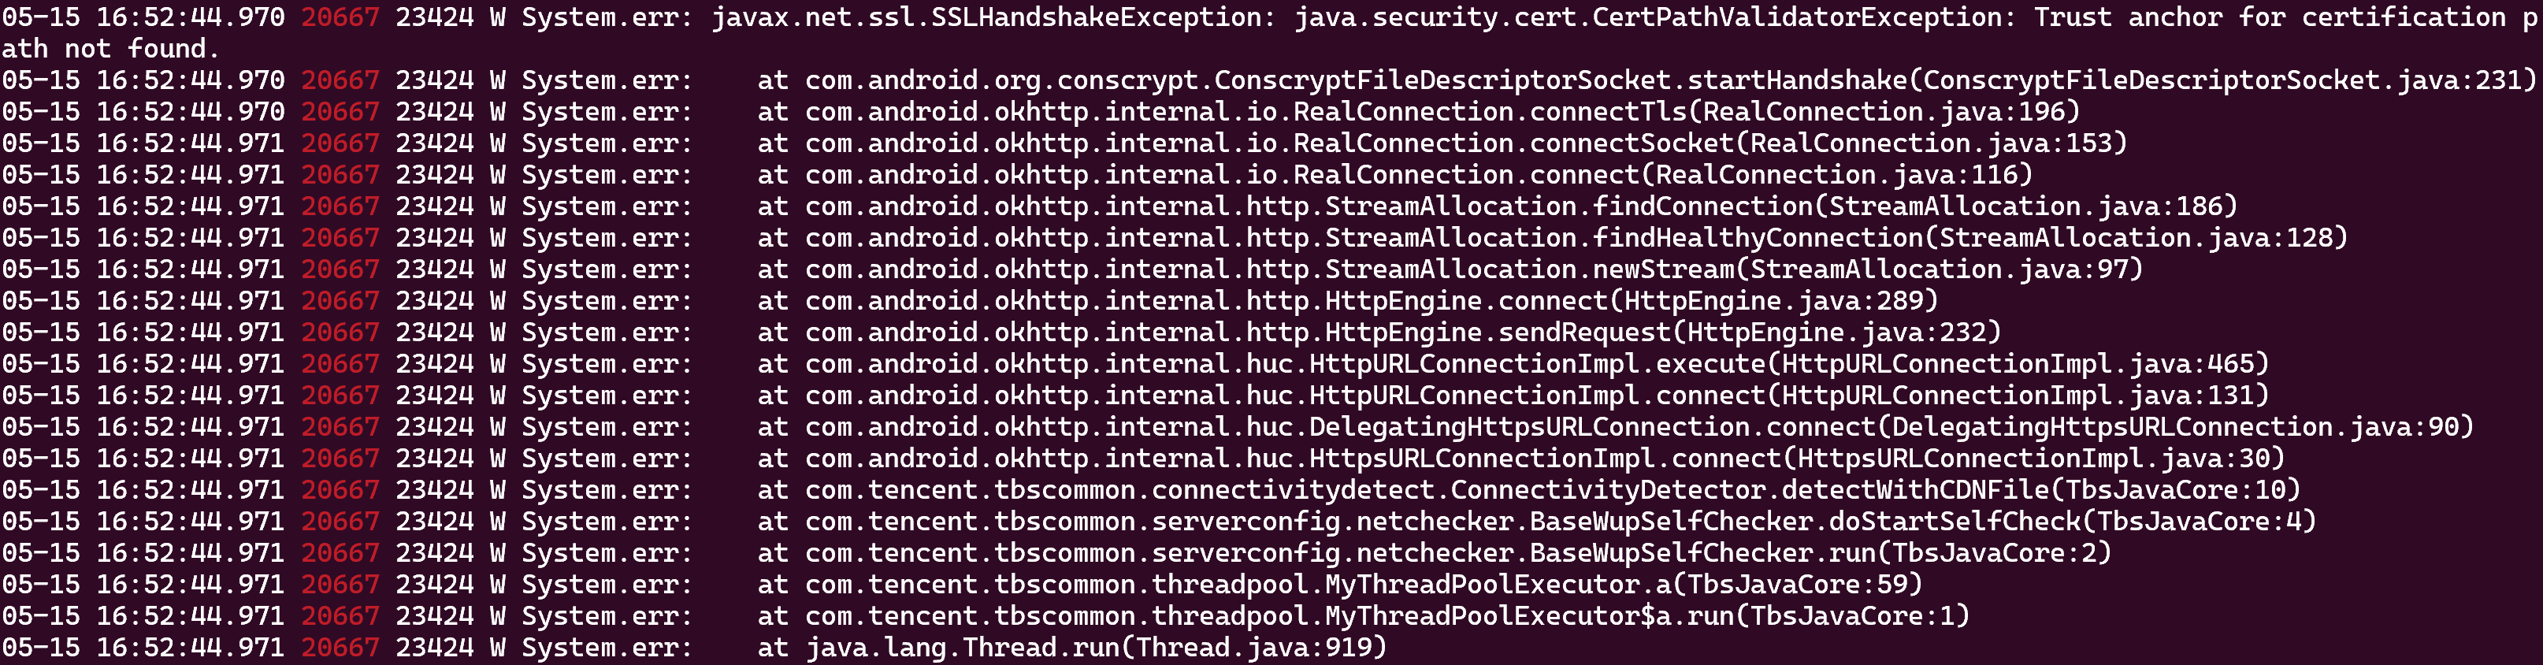Click the java.lang.Thread.run final line
The image size is (2543, 665).
tap(693, 648)
